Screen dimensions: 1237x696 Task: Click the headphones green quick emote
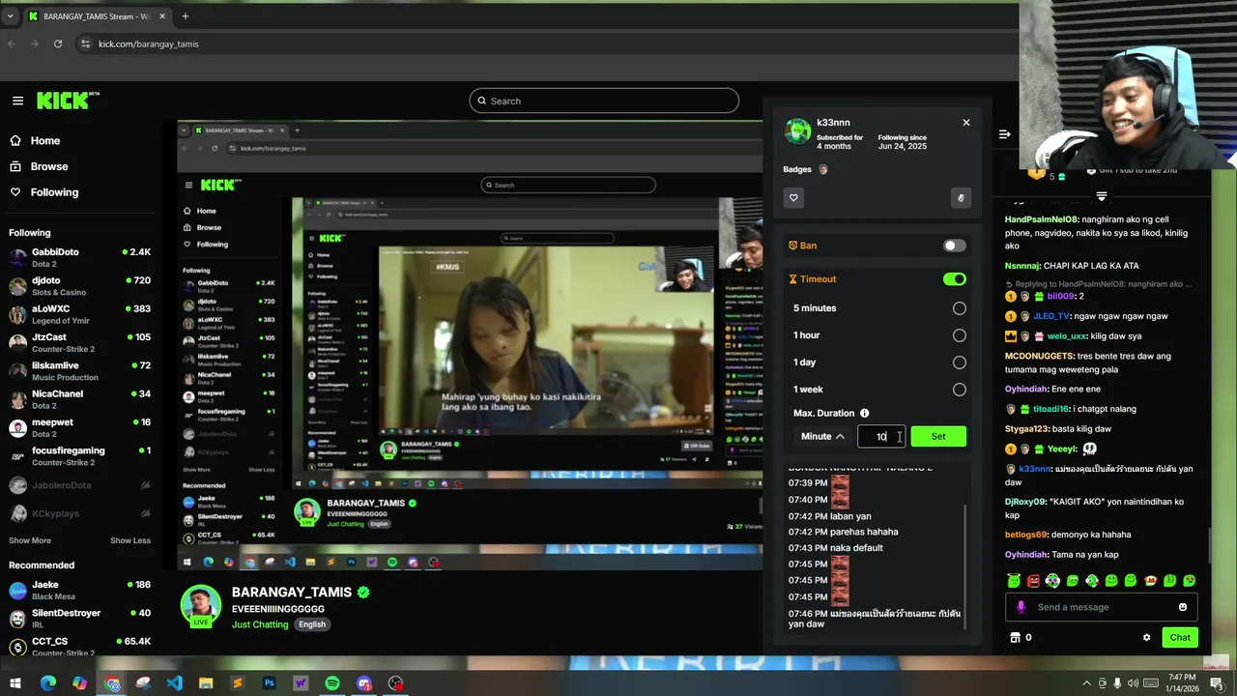[1052, 581]
